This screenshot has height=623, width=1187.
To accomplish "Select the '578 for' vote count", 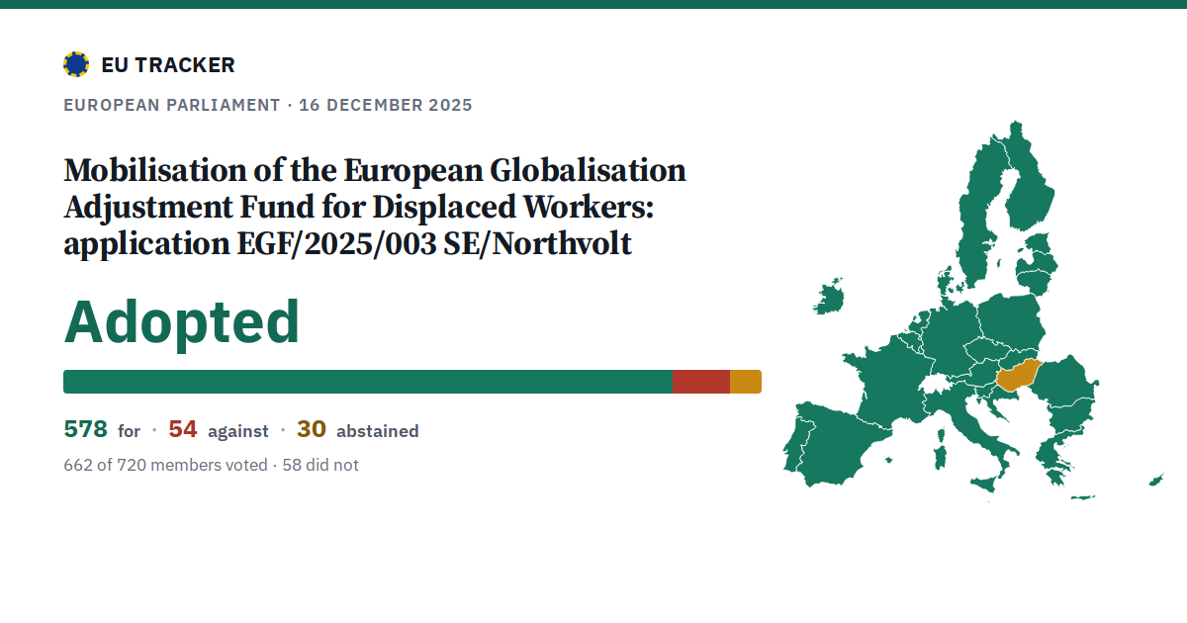I will [102, 430].
